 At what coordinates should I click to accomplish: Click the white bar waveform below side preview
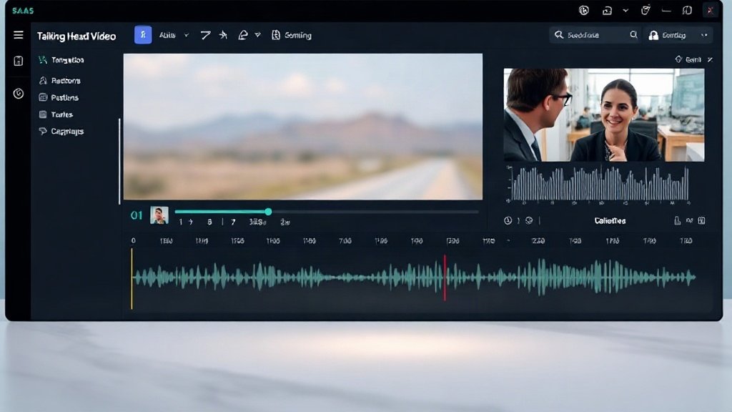coord(600,184)
